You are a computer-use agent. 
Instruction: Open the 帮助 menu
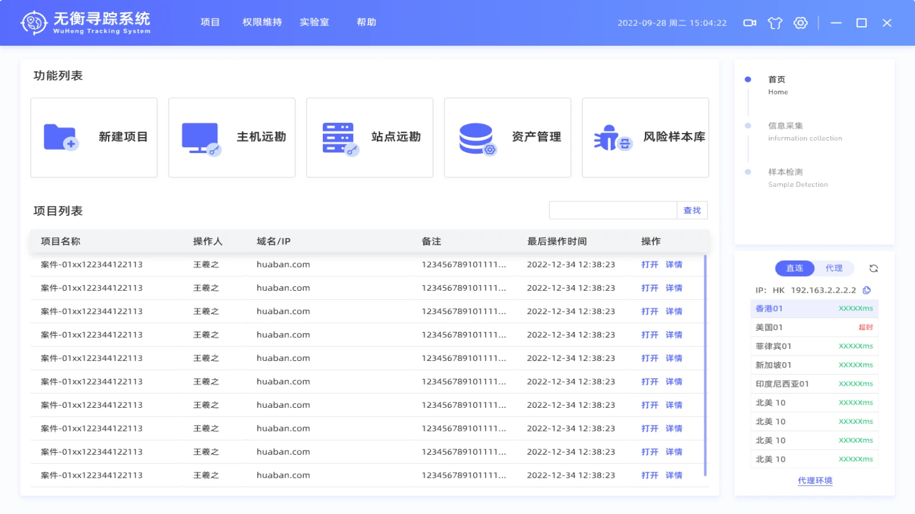pos(366,22)
